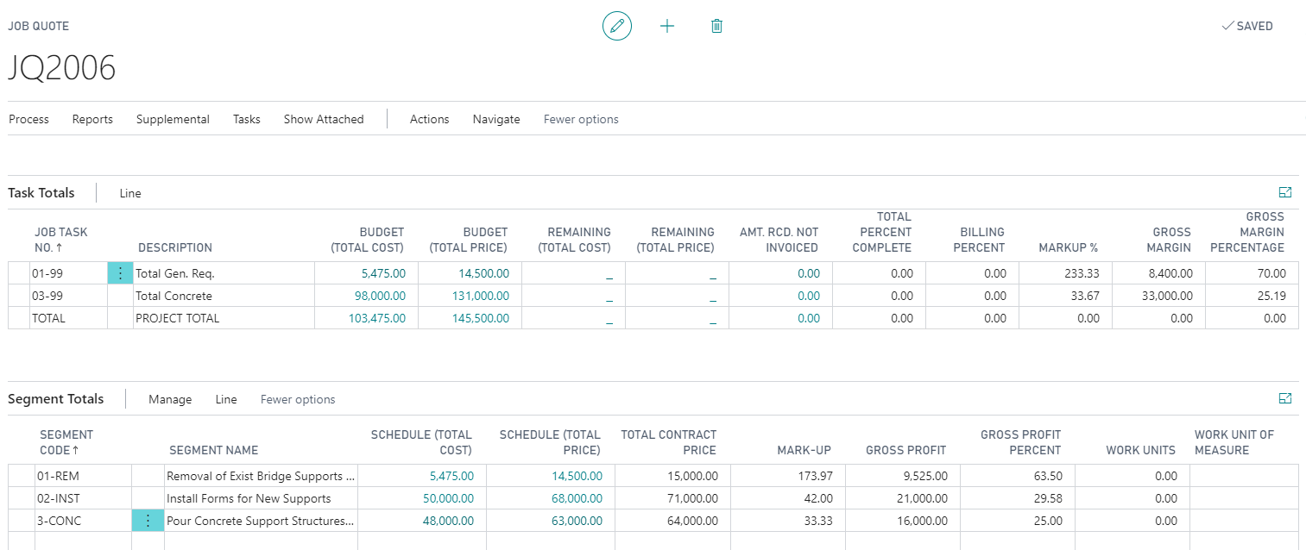Open the Navigate menu
The width and height of the screenshot is (1306, 550).
(x=495, y=119)
